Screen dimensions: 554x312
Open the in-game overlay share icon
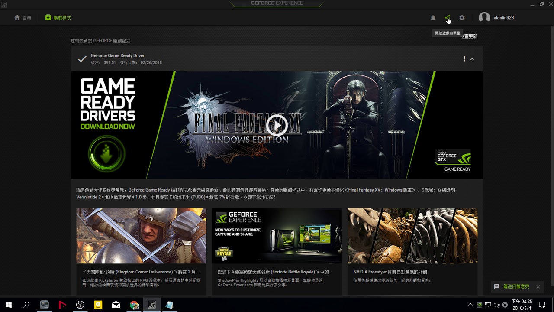pyautogui.click(x=448, y=18)
